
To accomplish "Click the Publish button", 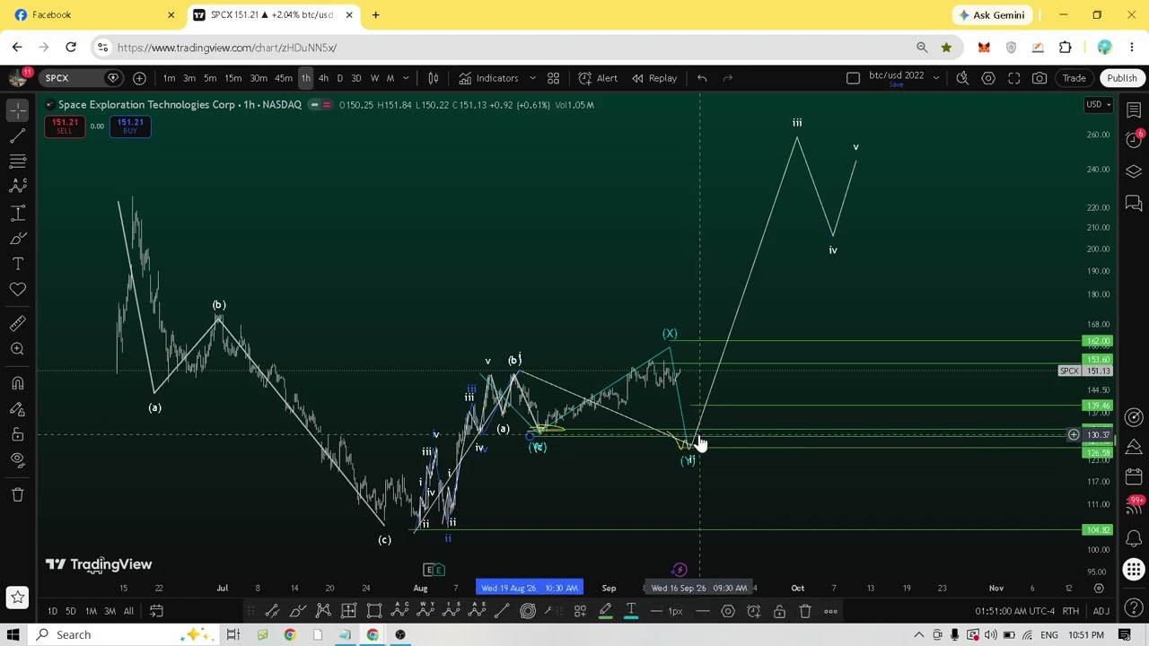I will coord(1122,78).
